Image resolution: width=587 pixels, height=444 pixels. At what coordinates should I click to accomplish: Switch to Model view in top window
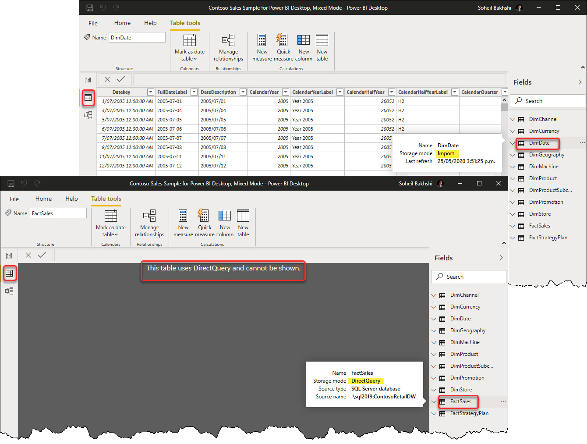click(88, 115)
